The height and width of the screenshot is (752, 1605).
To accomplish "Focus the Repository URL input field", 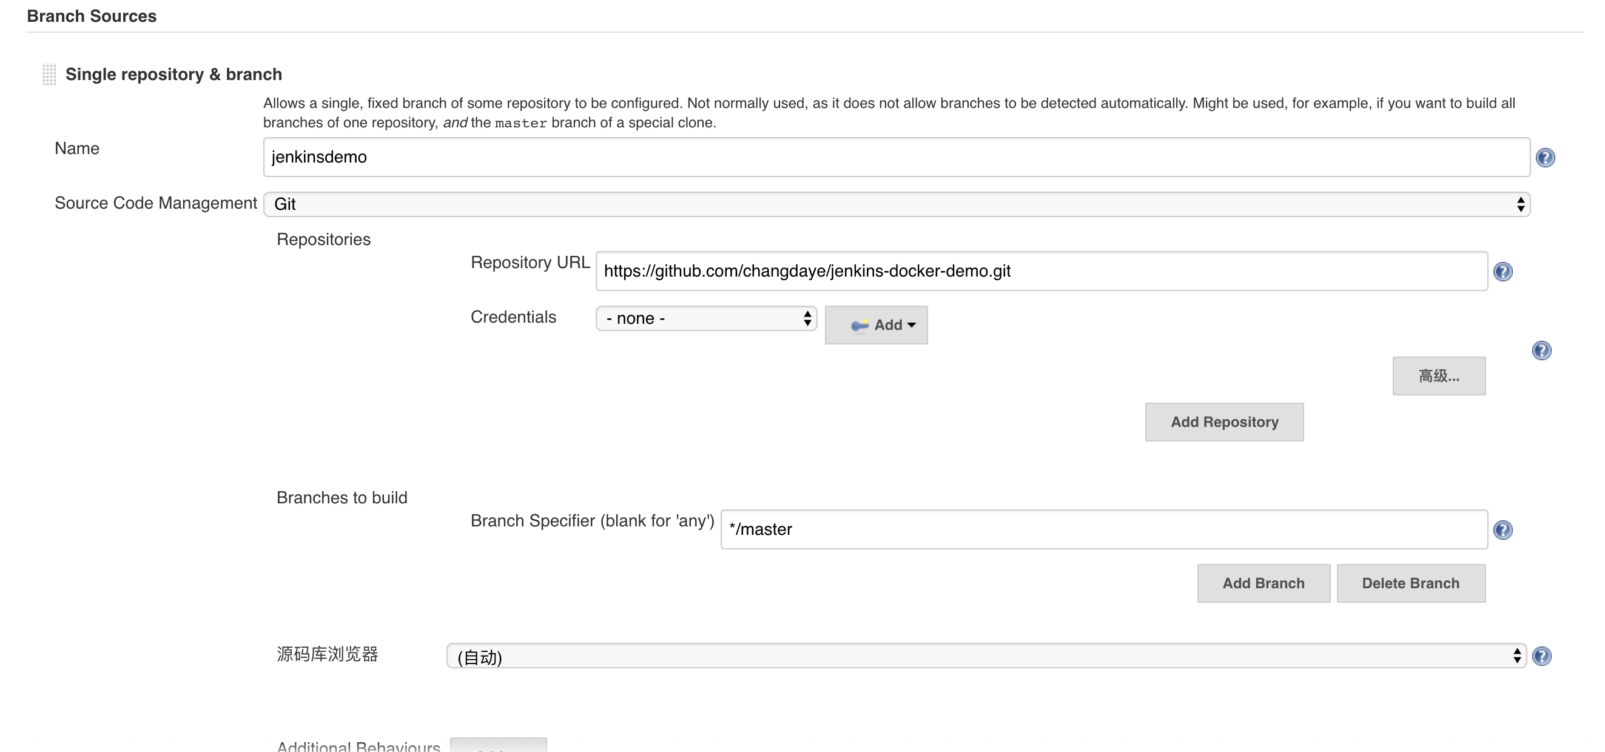I will pos(1041,271).
